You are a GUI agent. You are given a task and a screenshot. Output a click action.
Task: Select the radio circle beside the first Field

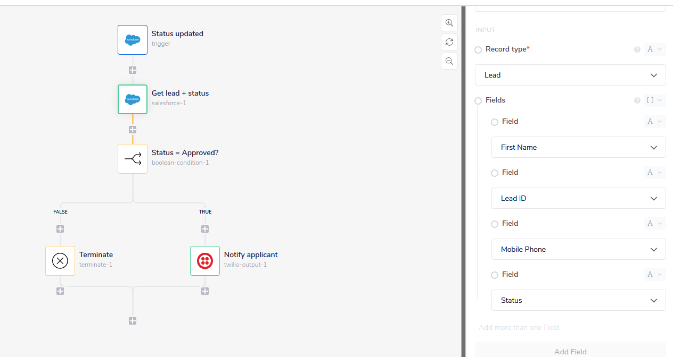pos(494,122)
